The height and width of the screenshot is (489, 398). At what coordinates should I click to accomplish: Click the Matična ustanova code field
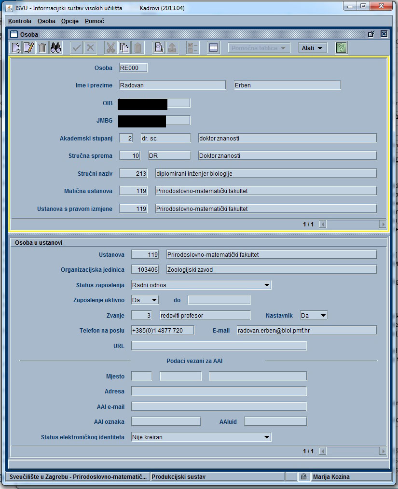(133, 191)
